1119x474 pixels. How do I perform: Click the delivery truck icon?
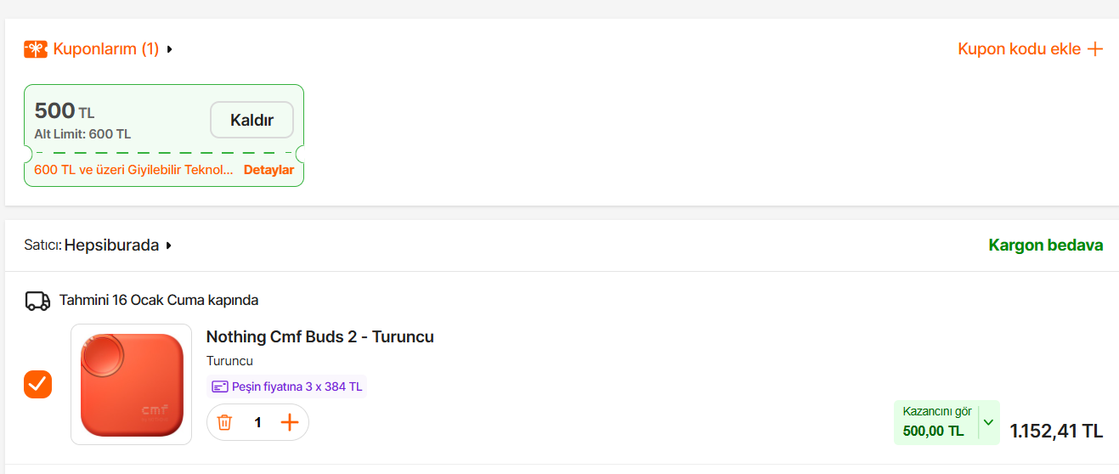pyautogui.click(x=37, y=300)
